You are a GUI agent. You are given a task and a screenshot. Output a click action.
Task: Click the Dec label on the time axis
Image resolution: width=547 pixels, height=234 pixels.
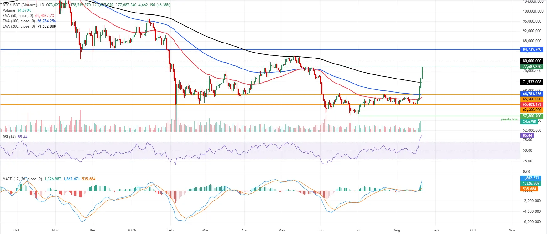pos(93,230)
